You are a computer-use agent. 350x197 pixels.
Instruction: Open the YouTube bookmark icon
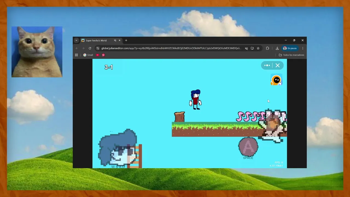98,55
